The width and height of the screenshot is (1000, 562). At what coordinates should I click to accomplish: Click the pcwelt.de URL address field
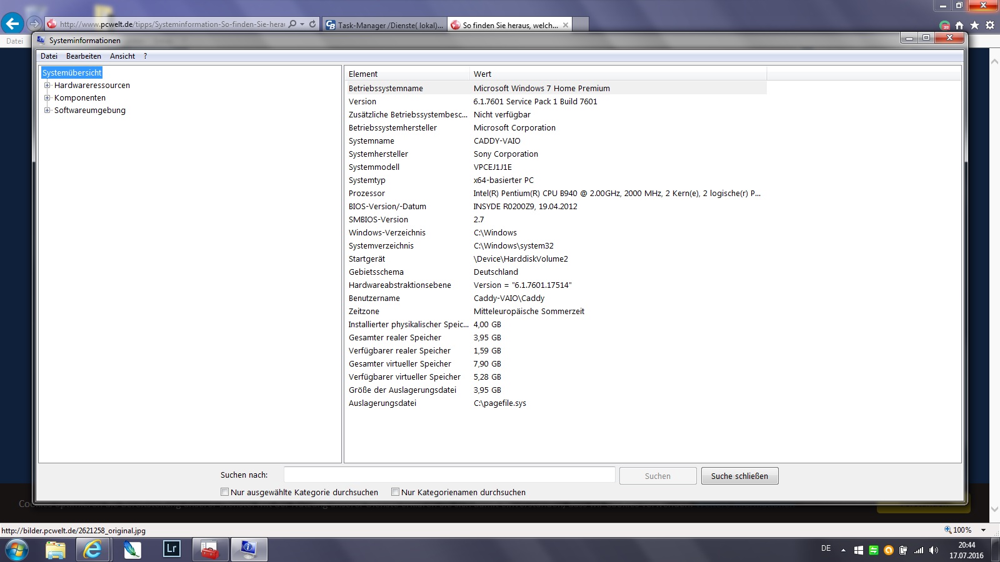click(x=172, y=24)
